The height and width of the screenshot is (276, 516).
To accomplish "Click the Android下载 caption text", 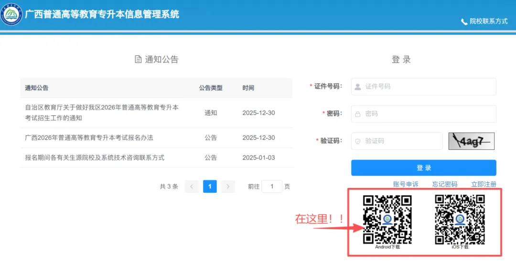I will click(387, 247).
